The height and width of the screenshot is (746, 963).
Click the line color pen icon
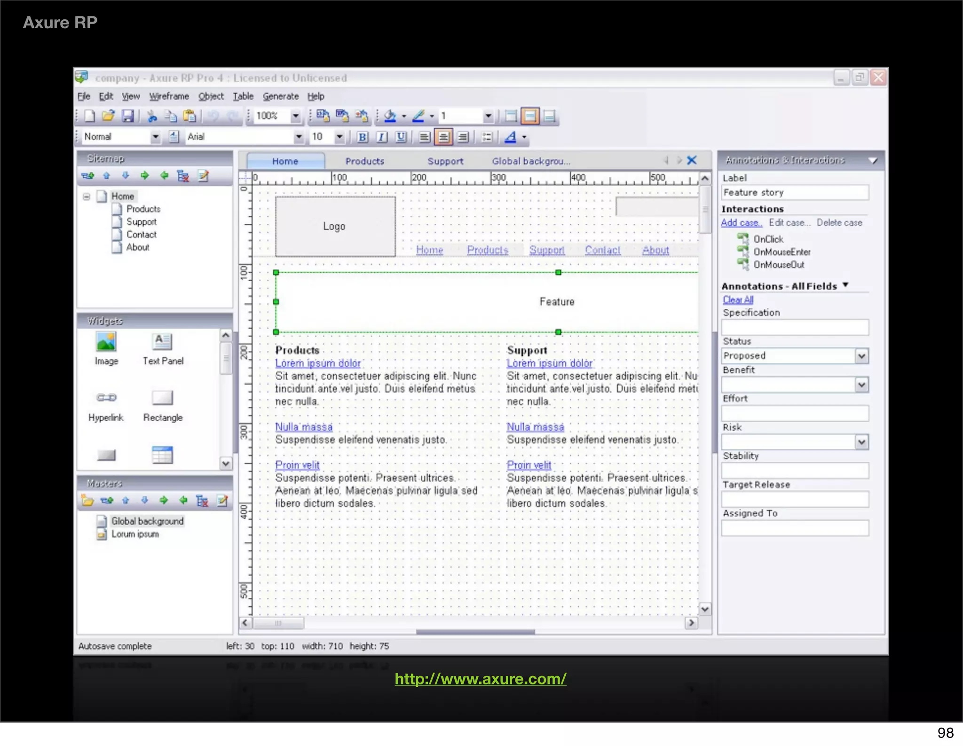[418, 116]
